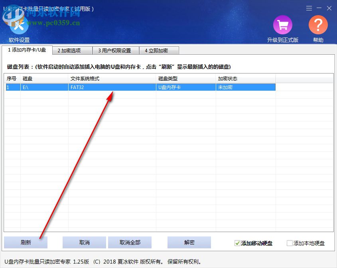The image size is (337, 268).
Task: Open the hamburger menu in the title bar
Action: (309, 8)
